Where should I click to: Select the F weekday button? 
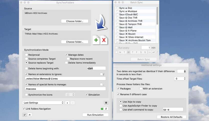(137, 52)
